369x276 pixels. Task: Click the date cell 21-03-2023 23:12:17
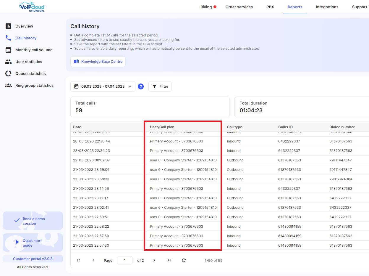coord(90,198)
